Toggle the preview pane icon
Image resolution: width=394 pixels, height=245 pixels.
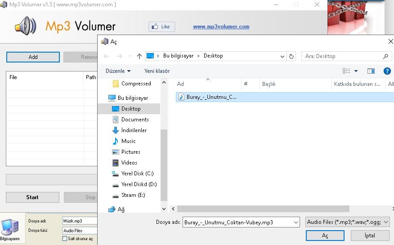click(x=371, y=71)
